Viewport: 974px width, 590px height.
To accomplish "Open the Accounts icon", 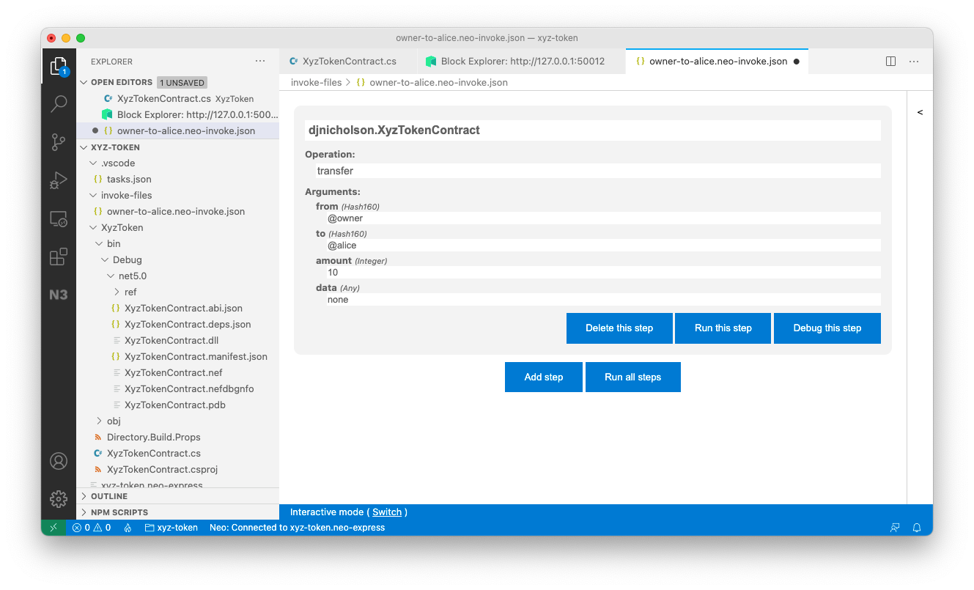I will point(59,461).
